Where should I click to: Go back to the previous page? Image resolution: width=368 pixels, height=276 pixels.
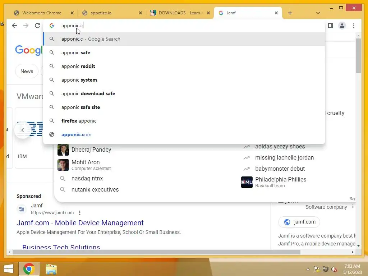point(14,26)
